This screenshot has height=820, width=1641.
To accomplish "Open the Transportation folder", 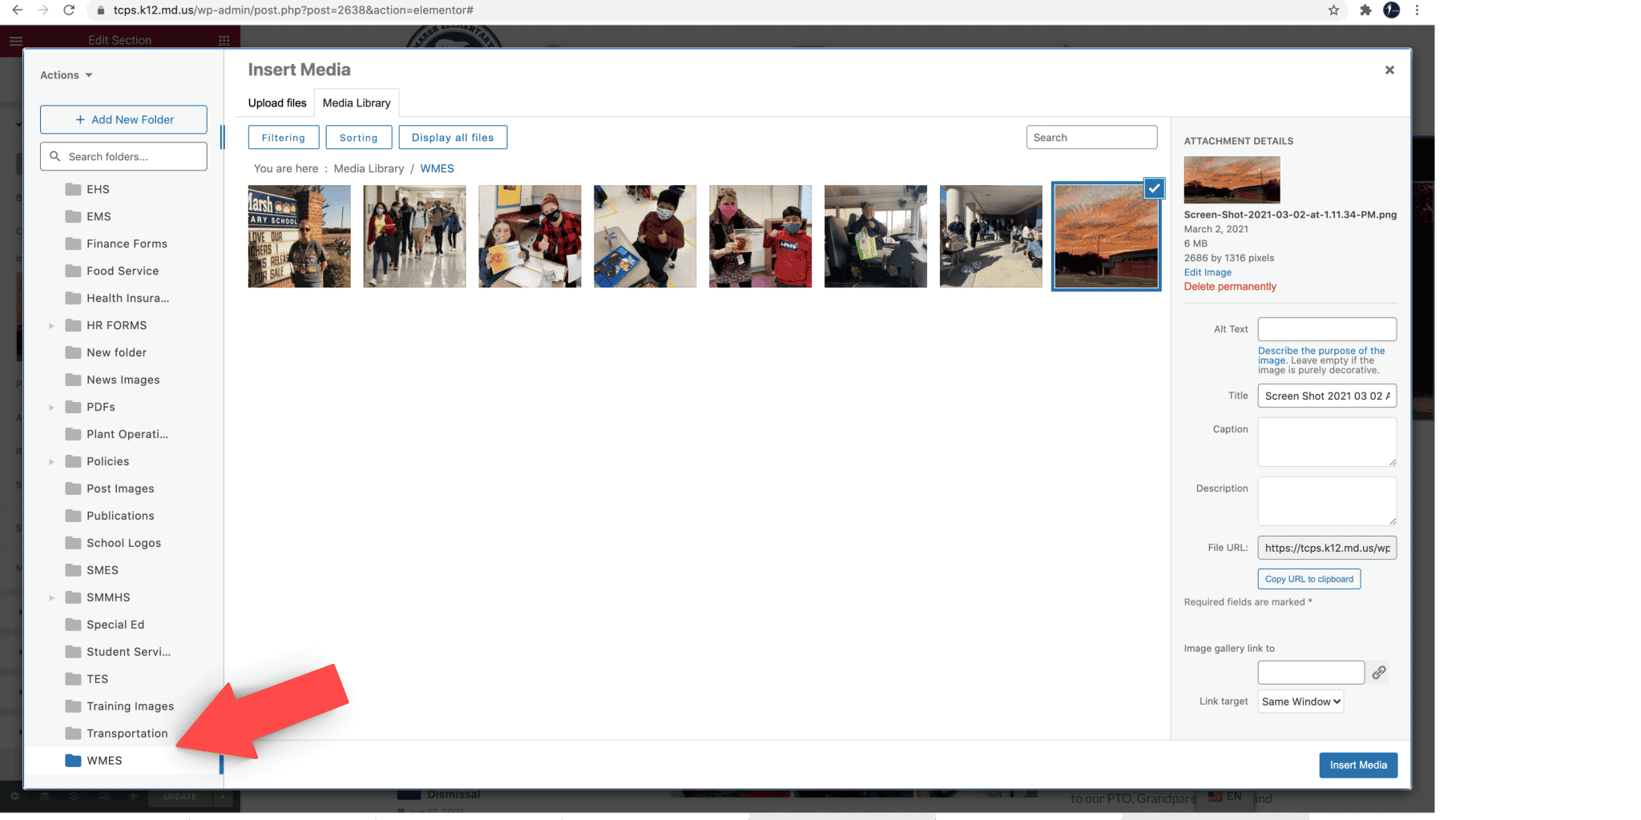I will tap(127, 734).
